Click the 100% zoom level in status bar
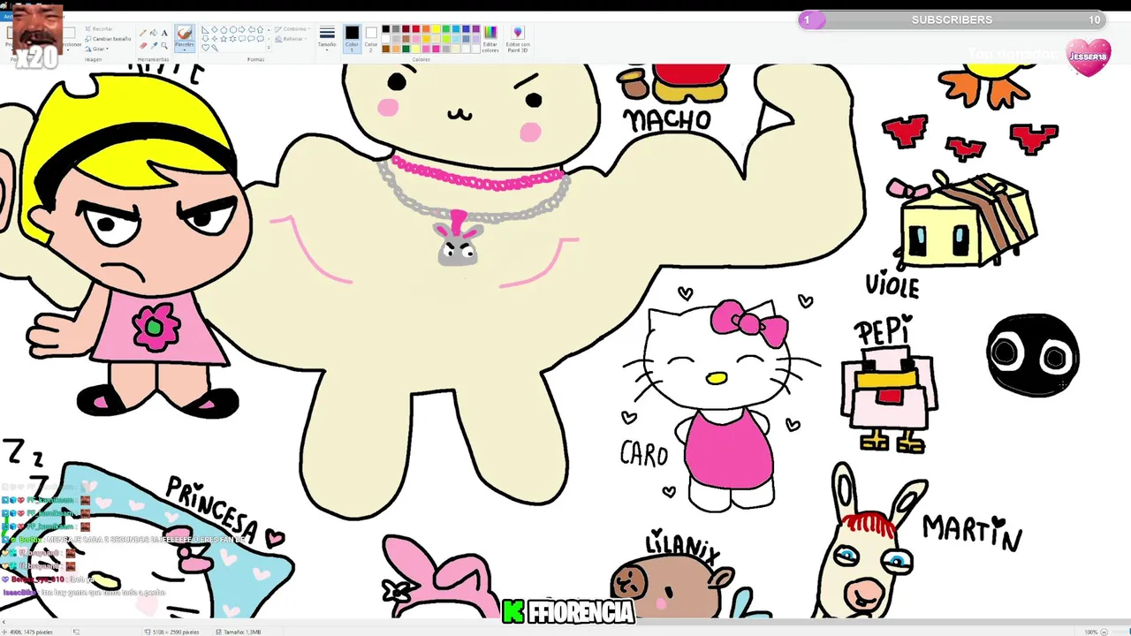The width and height of the screenshot is (1131, 636). coord(1090,632)
